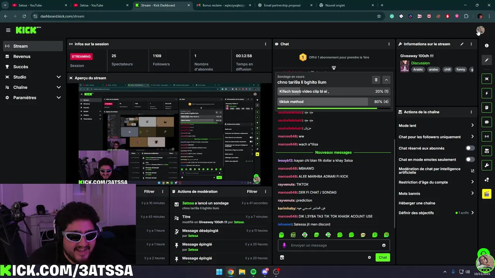Viewport: 495px width, 278px height.
Task: Open Restriction d'âge du compte arrow
Action: point(472,182)
